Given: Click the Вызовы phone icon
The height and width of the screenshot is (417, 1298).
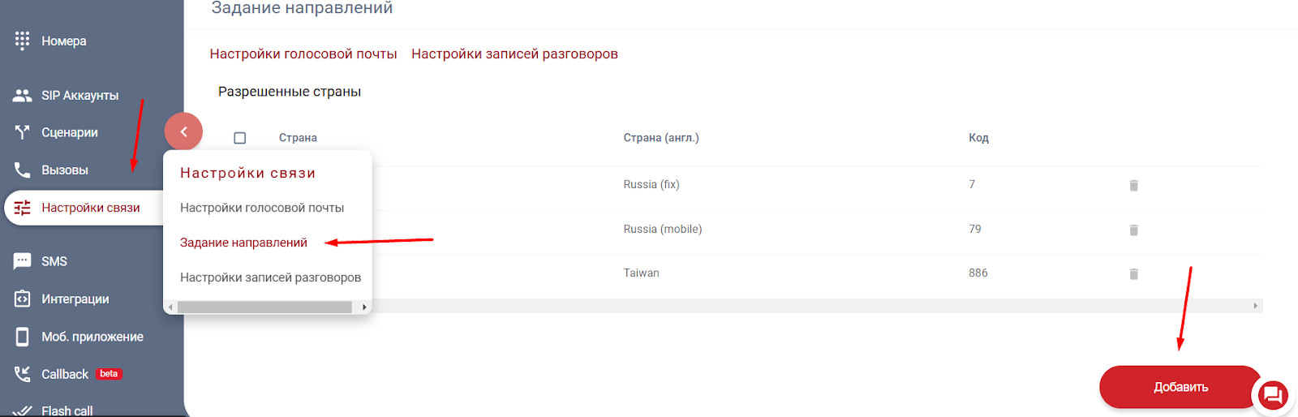Looking at the screenshot, I should (22, 170).
